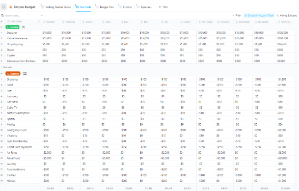
Task: Open the search field dropdown chevron
Action: [42, 15]
